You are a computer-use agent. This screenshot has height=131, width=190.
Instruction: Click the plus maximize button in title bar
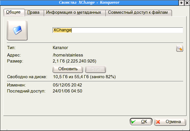point(181,3)
